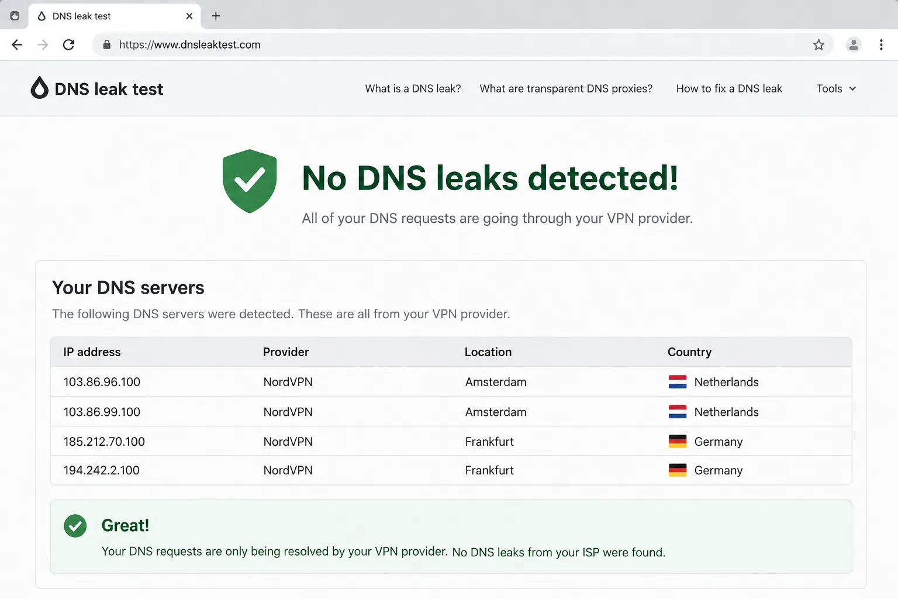Select the 'DNS leak test' browser tab
Screen dimensions: 898x599
(115, 16)
